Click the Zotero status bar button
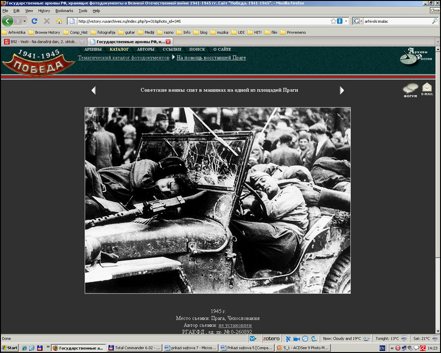The image size is (441, 353). (271, 339)
